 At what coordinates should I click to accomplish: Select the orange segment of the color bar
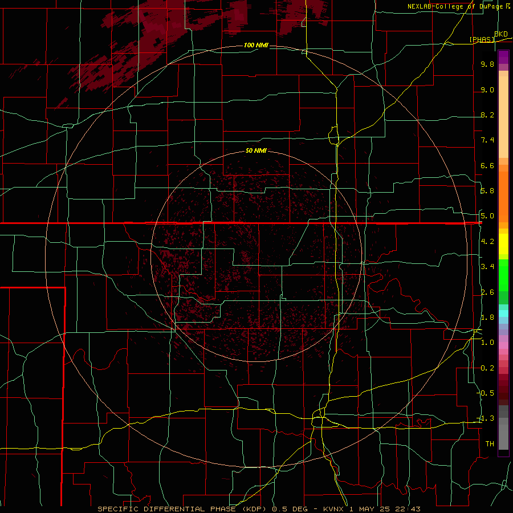click(x=503, y=197)
